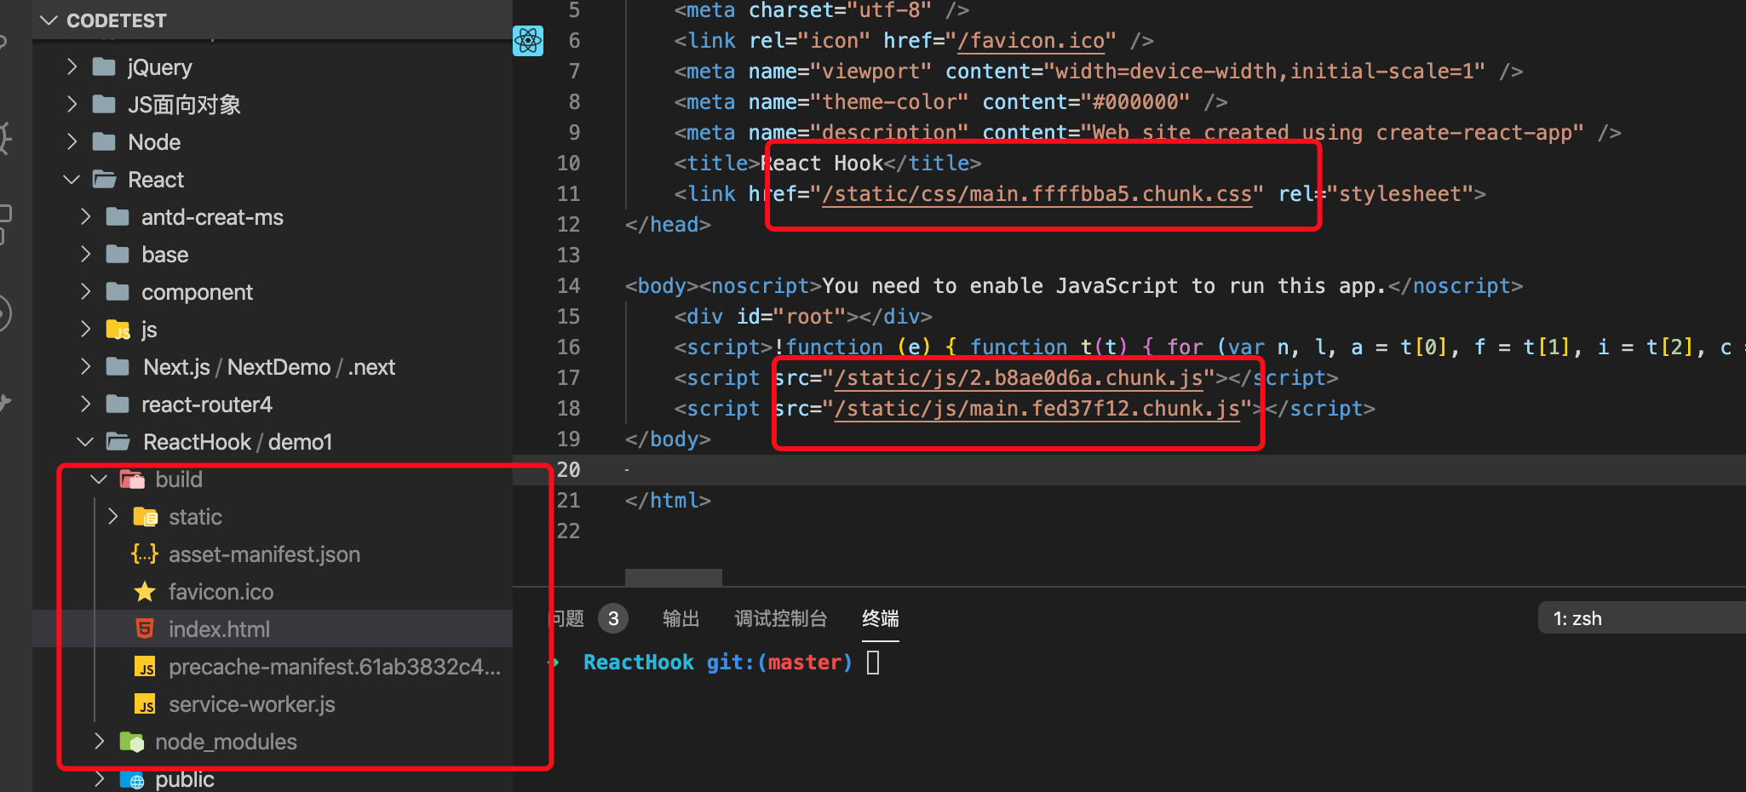Click the green node_modules folder icon
Viewport: 1746px width, 792px height.
pyautogui.click(x=132, y=741)
